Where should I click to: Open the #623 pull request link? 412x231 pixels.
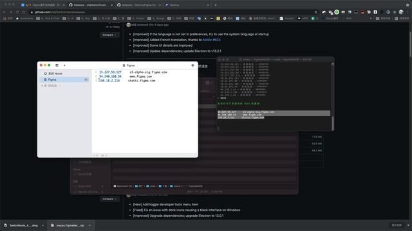pyautogui.click(x=216, y=40)
